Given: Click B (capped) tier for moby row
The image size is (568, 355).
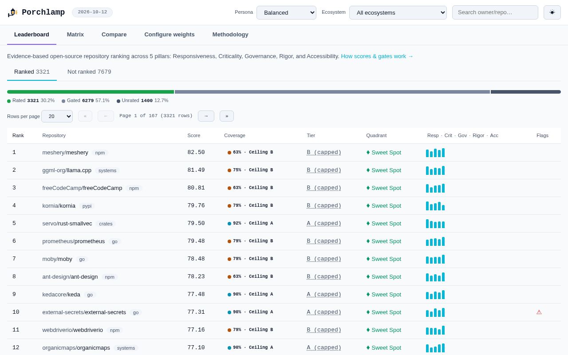Looking at the screenshot, I should 324,259.
